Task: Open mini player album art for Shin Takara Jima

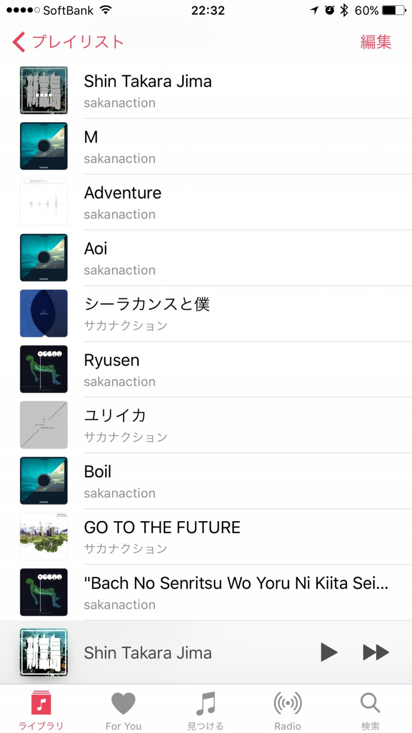Action: (x=44, y=652)
